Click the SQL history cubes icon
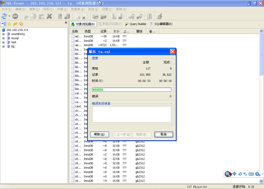Image resolution: width=264 pixels, height=189 pixels. click(x=21, y=24)
